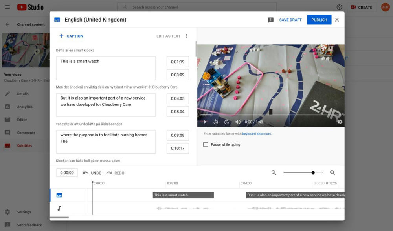Skip forward ten seconds in video
This screenshot has height=231, width=393.
coord(227,122)
